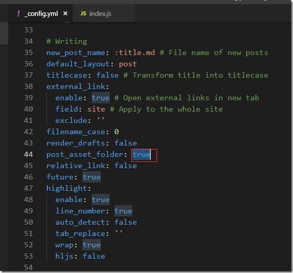The width and height of the screenshot is (293, 273).
Task: Switch to the _config.yml tab
Action: click(41, 13)
